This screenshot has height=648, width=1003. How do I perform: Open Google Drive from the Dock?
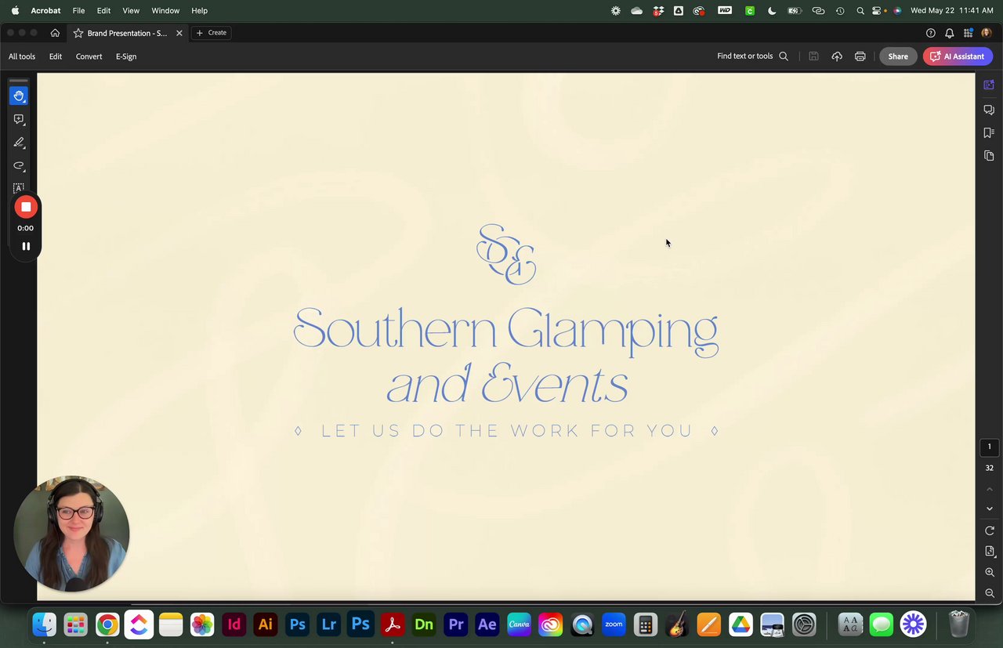click(740, 624)
